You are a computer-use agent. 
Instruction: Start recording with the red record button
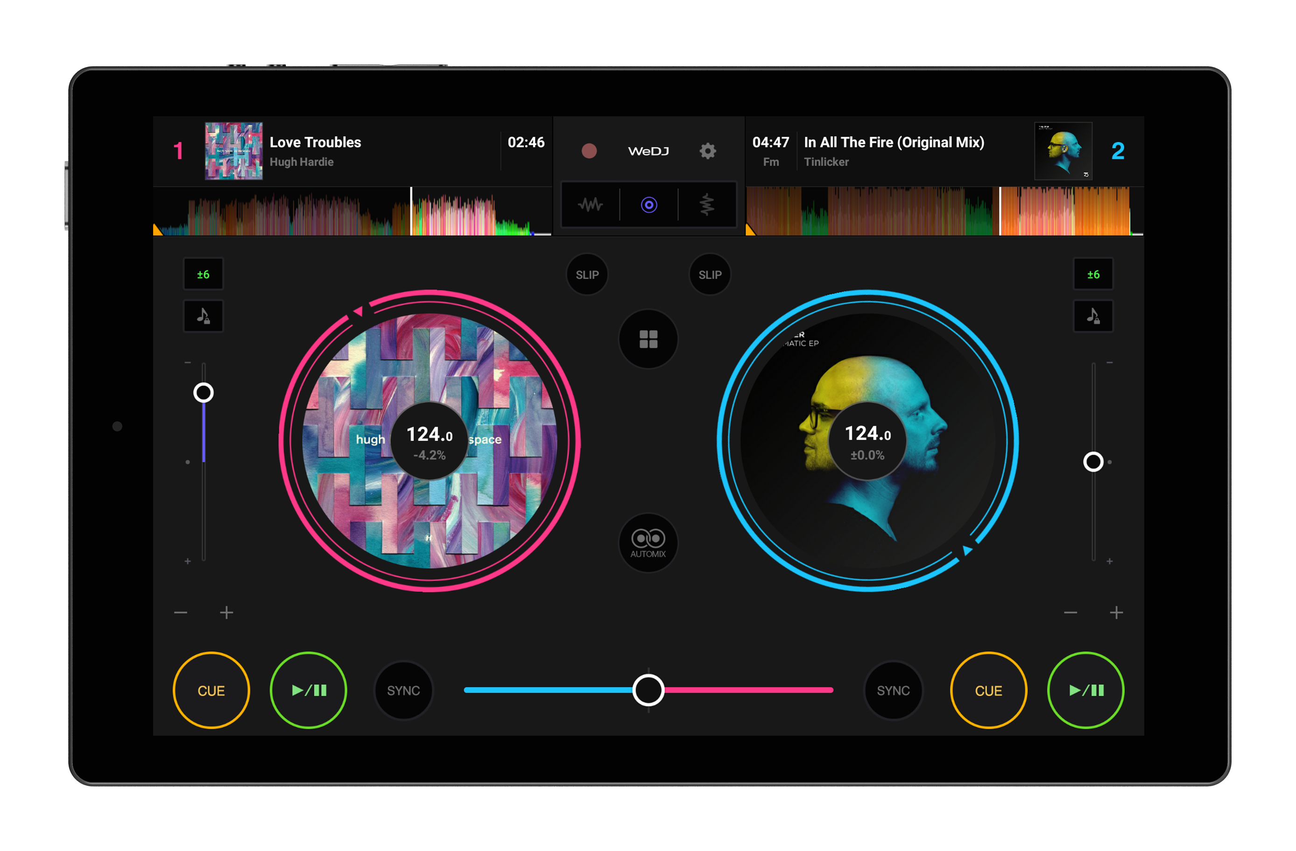(589, 151)
